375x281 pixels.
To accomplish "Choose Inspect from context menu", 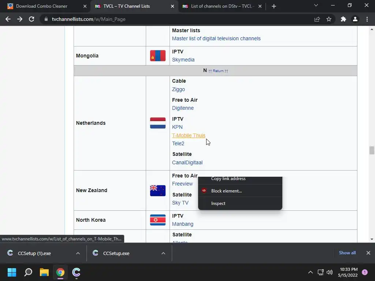I will pos(240,203).
